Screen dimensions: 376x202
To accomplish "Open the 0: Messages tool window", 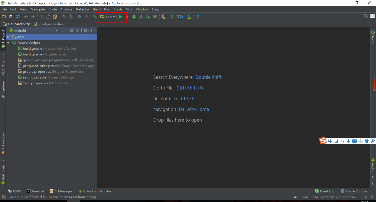I will (x=61, y=191).
